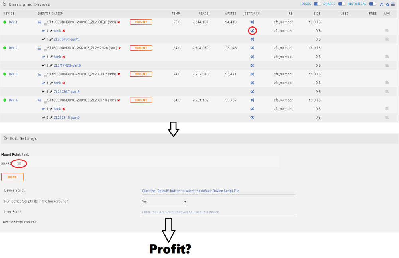This screenshot has height=258, width=399.
Task: Mount the Dev 3 disk
Action: 141,74
